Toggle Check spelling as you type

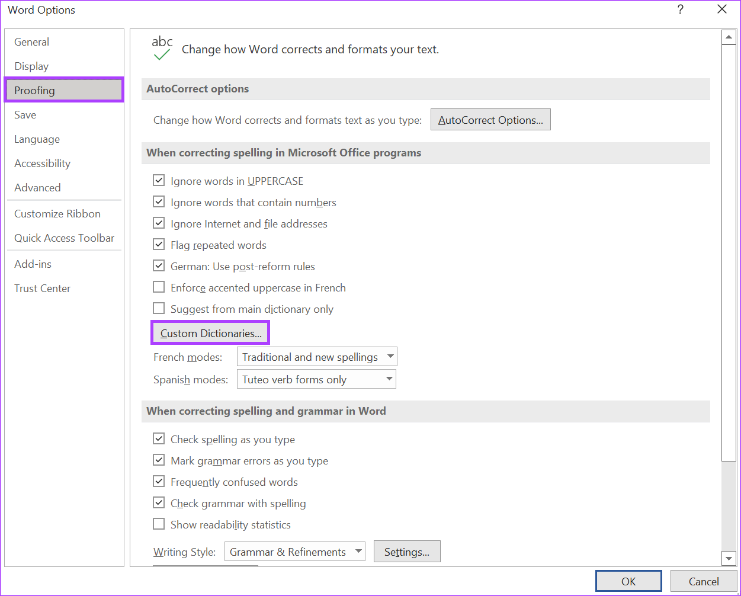159,439
